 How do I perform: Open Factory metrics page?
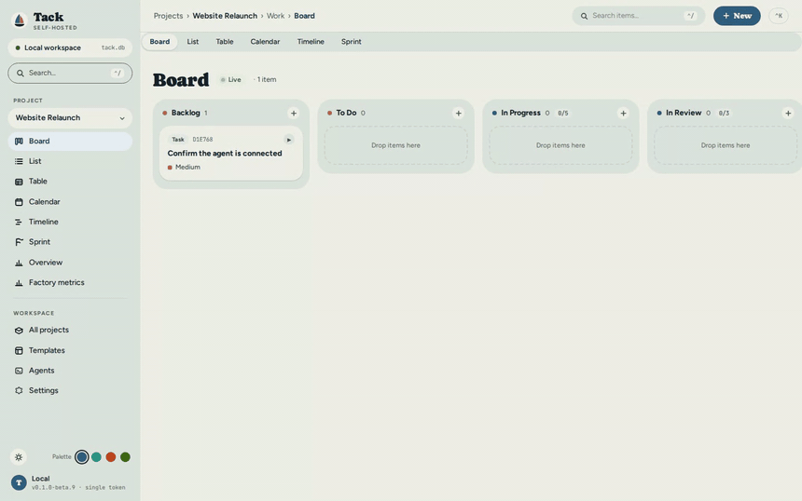(x=70, y=282)
